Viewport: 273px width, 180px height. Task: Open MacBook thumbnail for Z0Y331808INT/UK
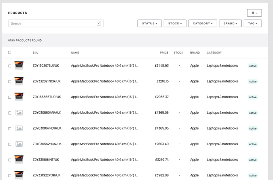19,159
